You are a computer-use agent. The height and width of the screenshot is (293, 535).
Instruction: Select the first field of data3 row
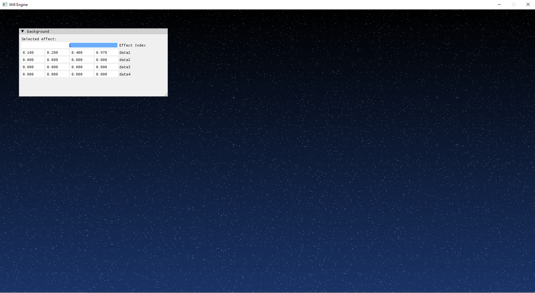[32, 67]
